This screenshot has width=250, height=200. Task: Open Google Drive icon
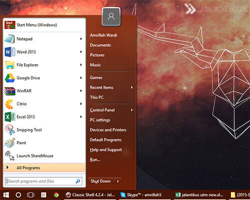tap(10, 78)
